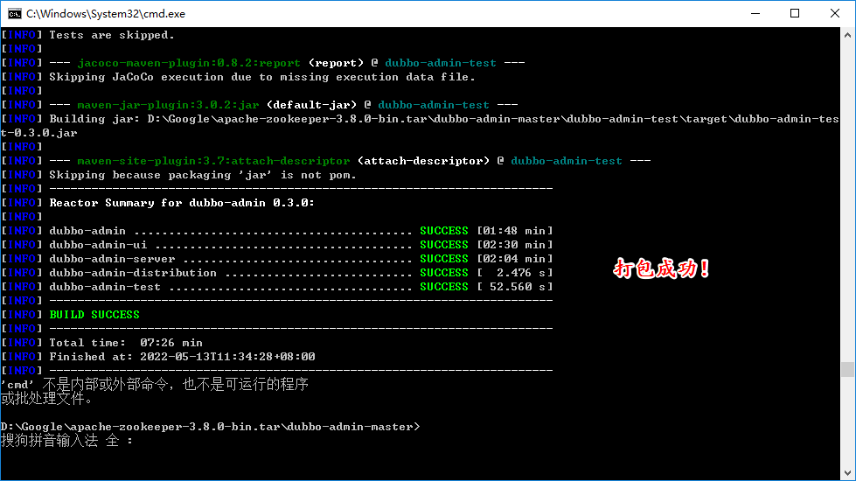This screenshot has width=856, height=481.
Task: Click the "'cmd' 不是内部或外部命令" error line
Action: pyautogui.click(x=155, y=385)
